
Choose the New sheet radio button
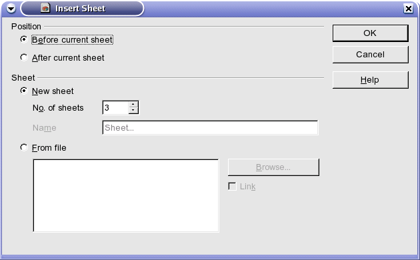pyautogui.click(x=24, y=91)
